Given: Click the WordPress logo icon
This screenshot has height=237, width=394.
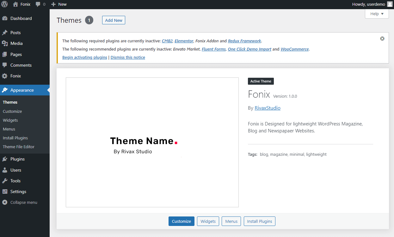Looking at the screenshot, I should click(x=5, y=4).
